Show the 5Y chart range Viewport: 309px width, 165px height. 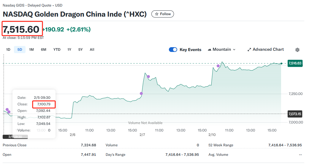[80, 50]
